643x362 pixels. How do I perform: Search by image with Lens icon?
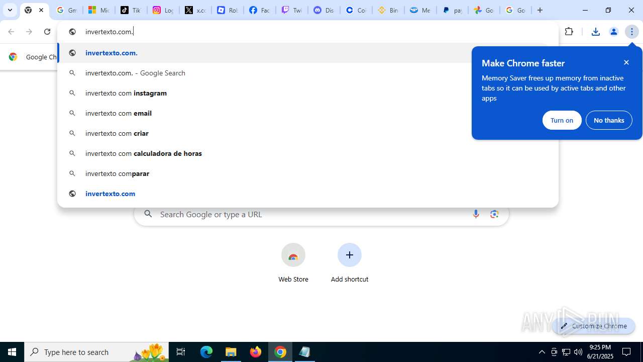[x=494, y=214]
